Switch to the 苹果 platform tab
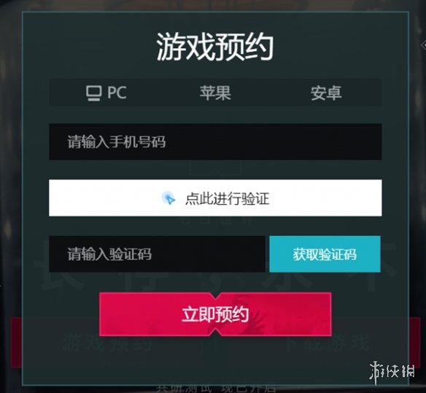The width and height of the screenshot is (426, 393). (x=215, y=93)
